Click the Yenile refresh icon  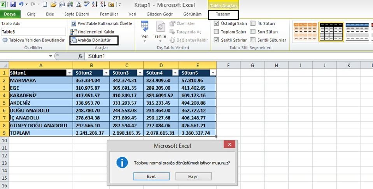(160, 26)
